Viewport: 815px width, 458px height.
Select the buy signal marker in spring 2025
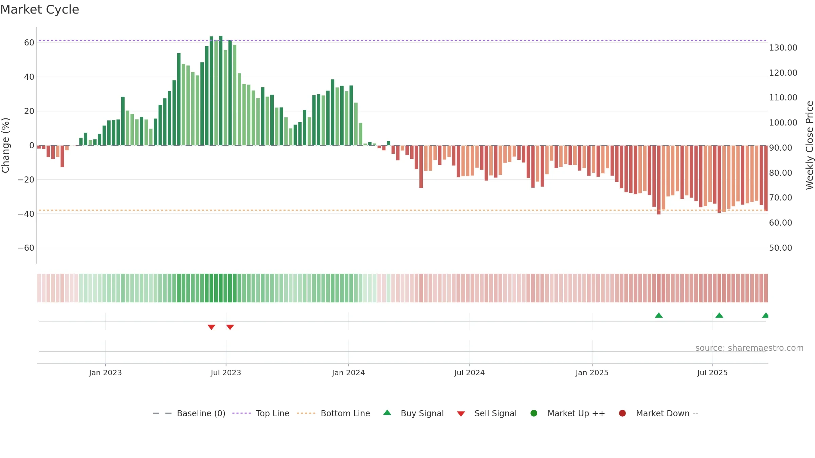click(659, 315)
